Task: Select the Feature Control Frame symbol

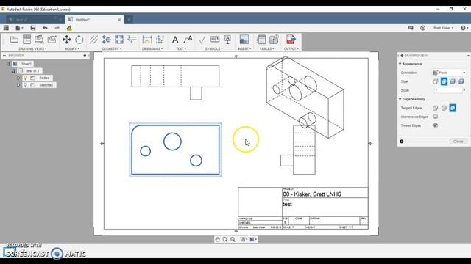Action: pyautogui.click(x=215, y=39)
